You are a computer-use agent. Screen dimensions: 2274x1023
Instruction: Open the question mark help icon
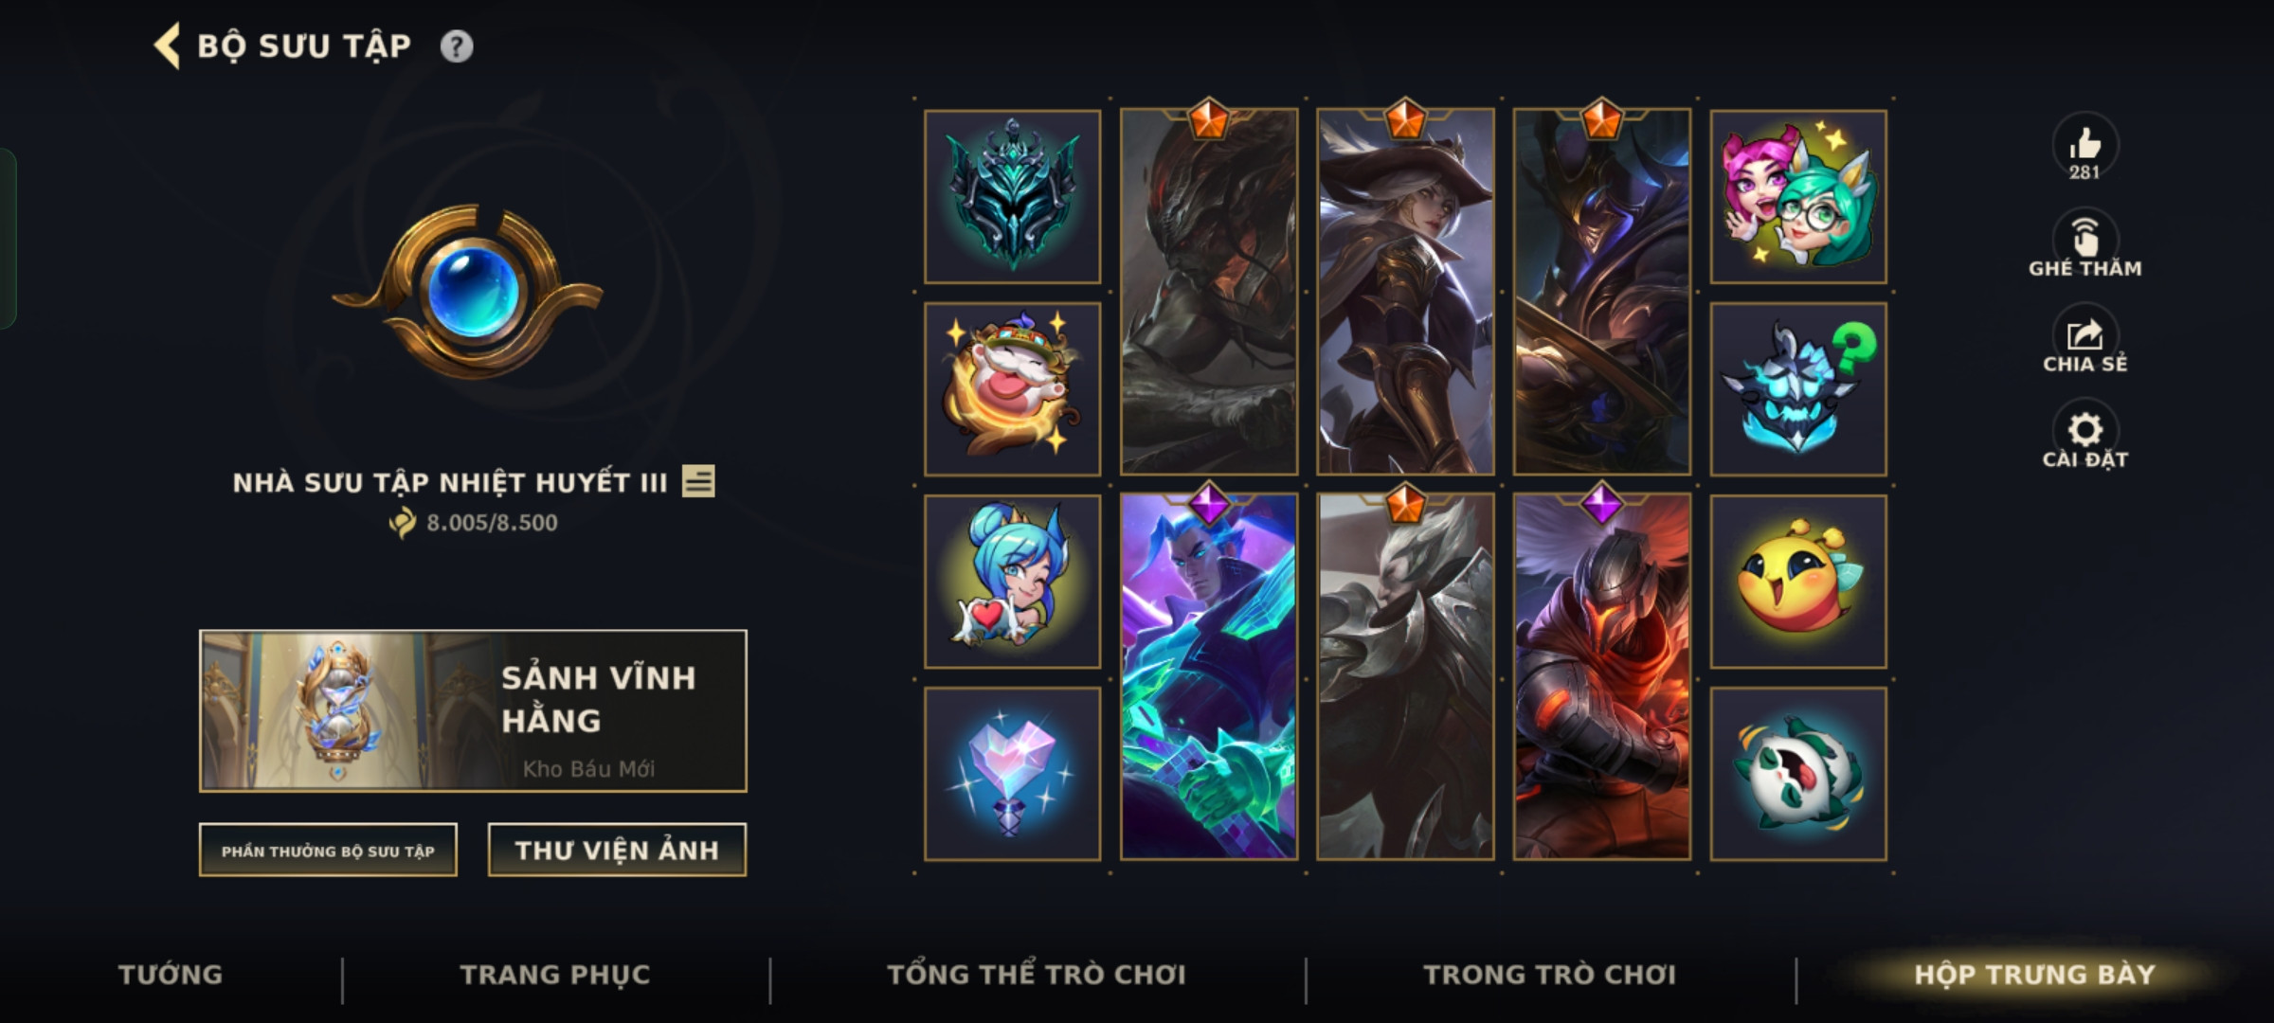457,46
